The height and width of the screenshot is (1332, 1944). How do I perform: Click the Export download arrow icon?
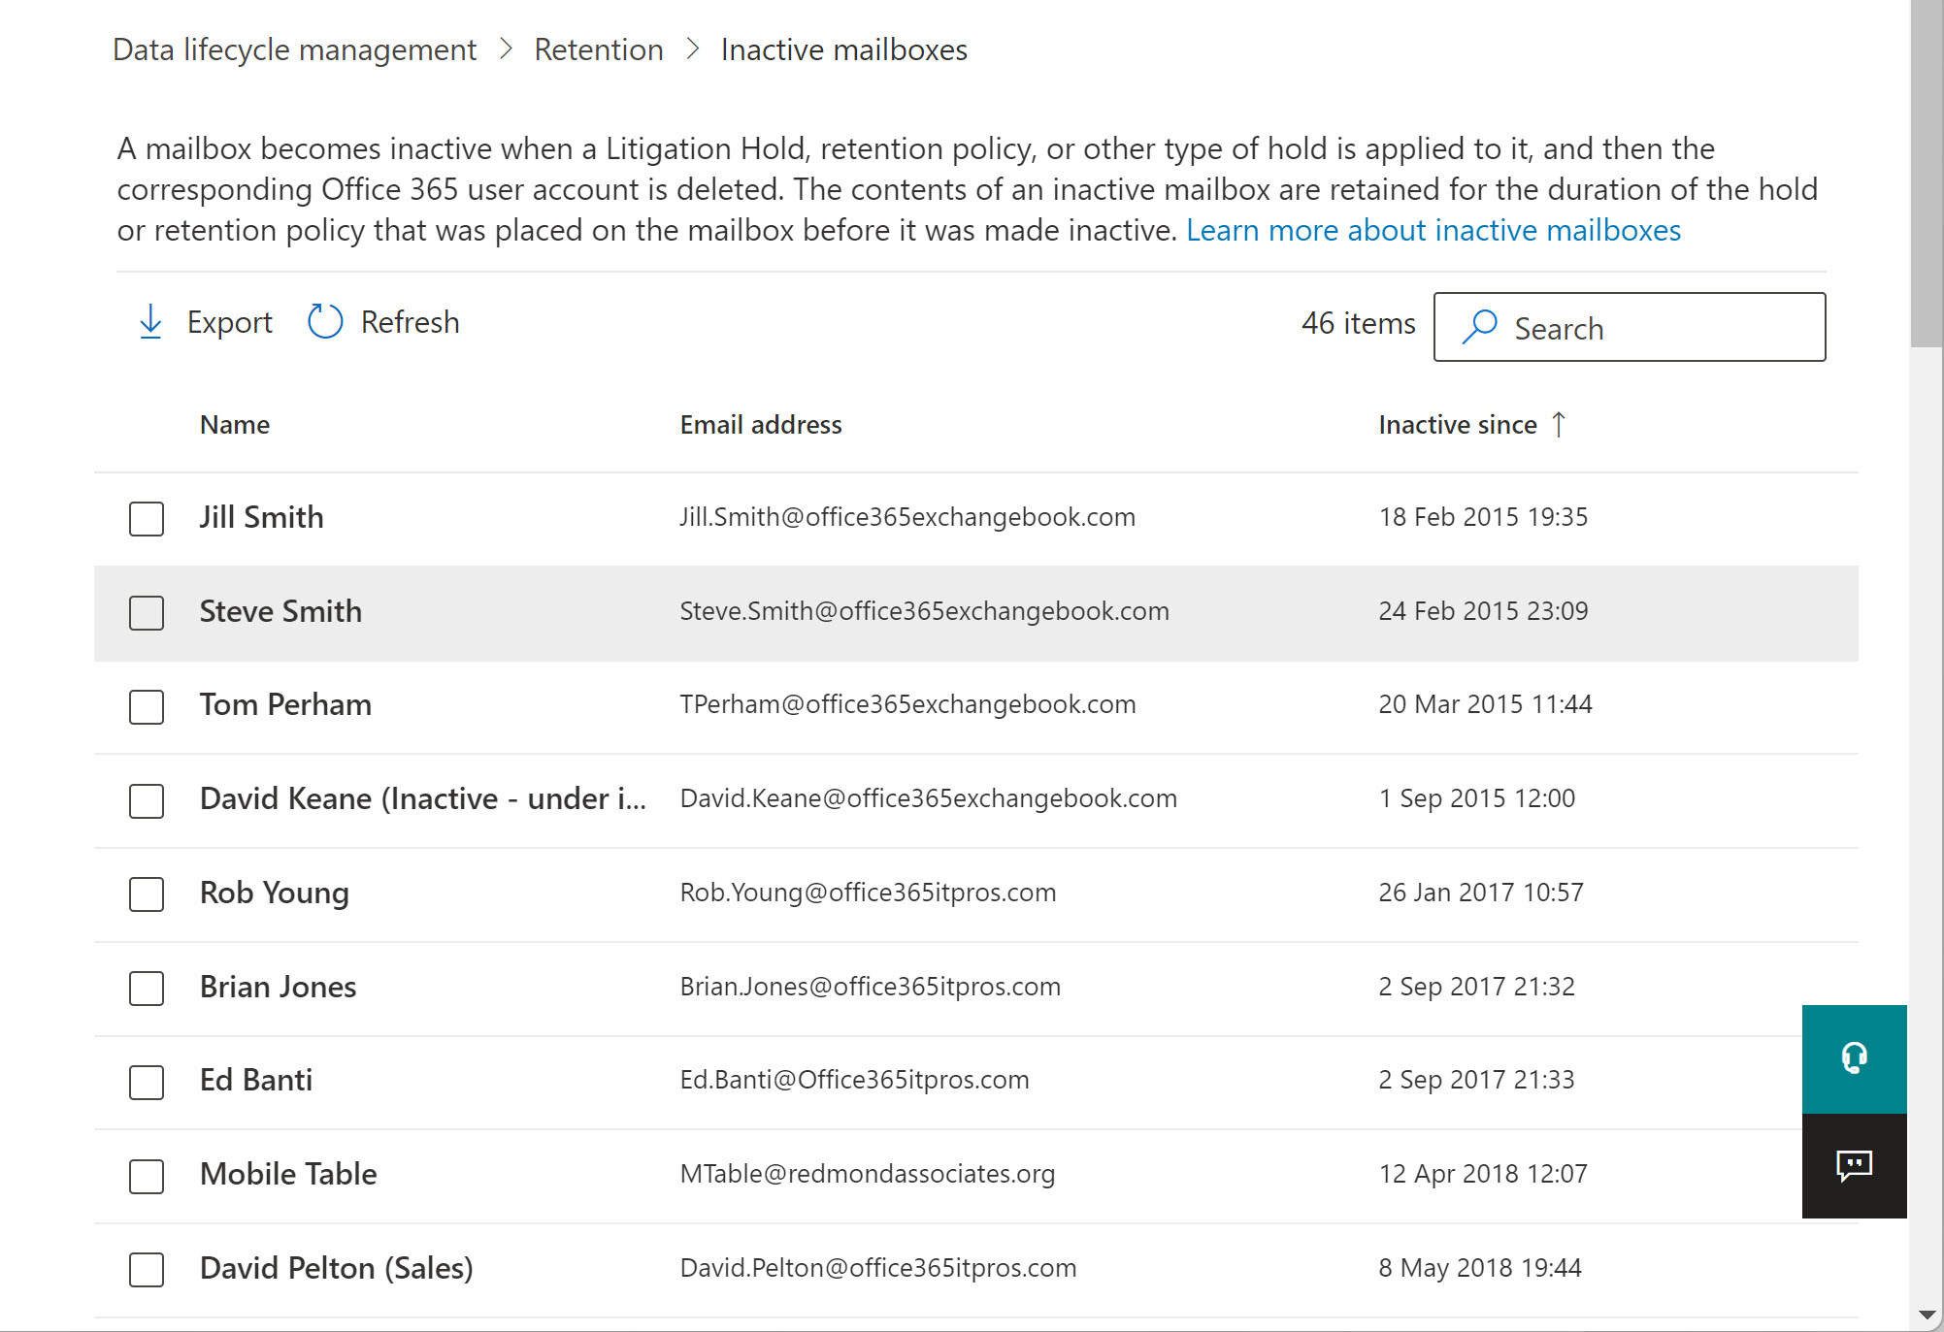(150, 322)
